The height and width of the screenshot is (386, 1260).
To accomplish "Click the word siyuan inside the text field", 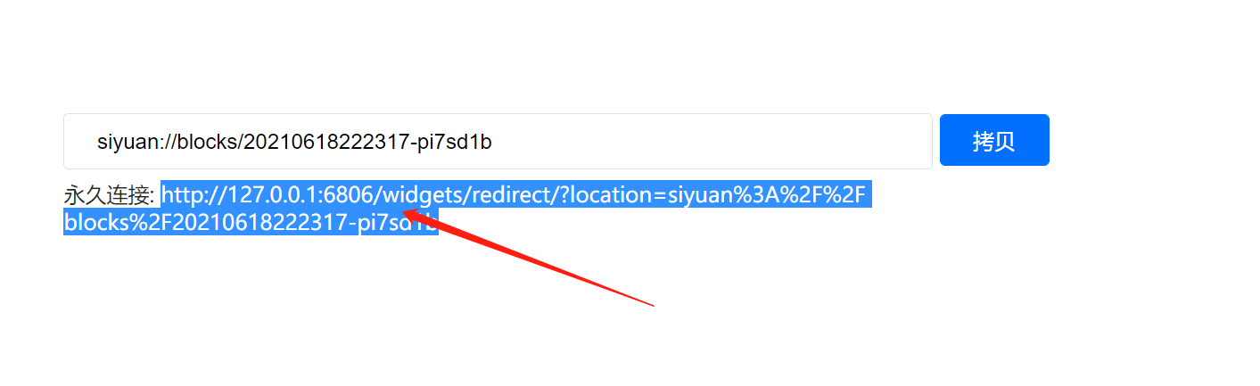I will [125, 141].
